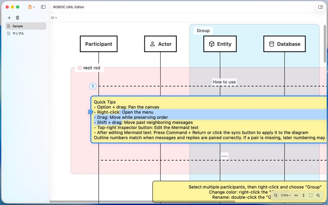Click the rect red label text
The height and width of the screenshot is (205, 328).
(91, 68)
